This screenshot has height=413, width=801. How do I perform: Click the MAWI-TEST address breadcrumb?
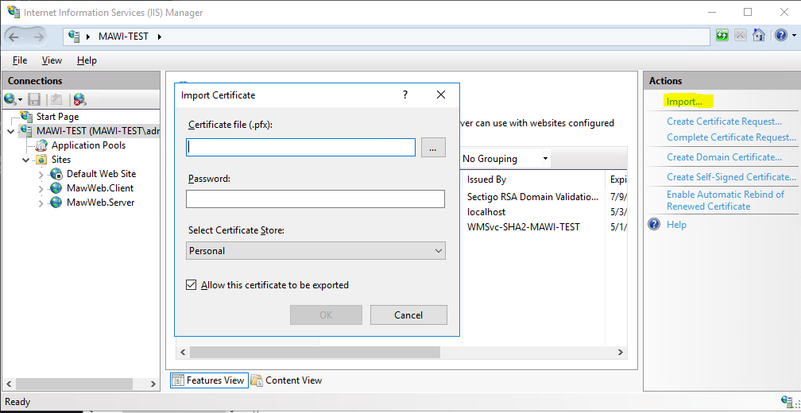coord(123,37)
